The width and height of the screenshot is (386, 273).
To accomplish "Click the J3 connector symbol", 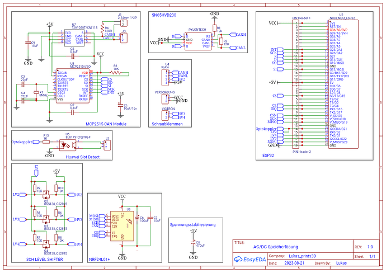I will 124,38.
